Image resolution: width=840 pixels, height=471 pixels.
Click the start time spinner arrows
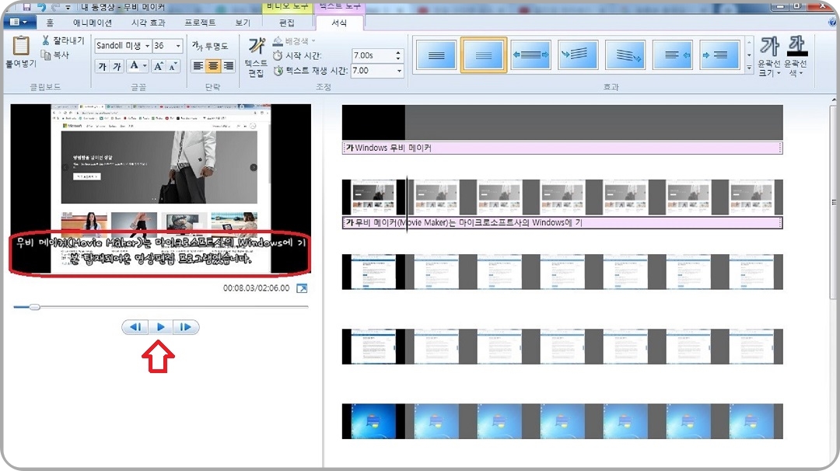click(x=398, y=55)
